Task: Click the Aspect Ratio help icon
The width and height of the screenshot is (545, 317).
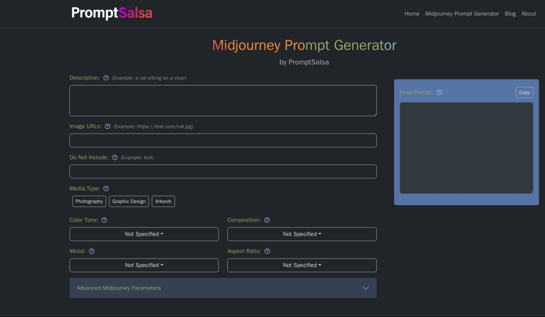Action: point(267,251)
